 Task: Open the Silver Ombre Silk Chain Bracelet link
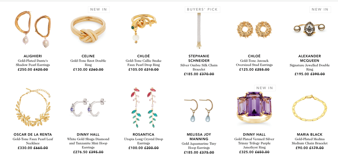click(199, 67)
